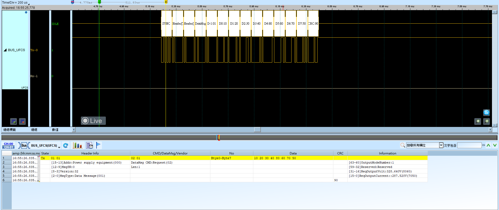Select row with DataMsg CMD:Request(02)
The width and height of the screenshot is (499, 210).
point(215,162)
